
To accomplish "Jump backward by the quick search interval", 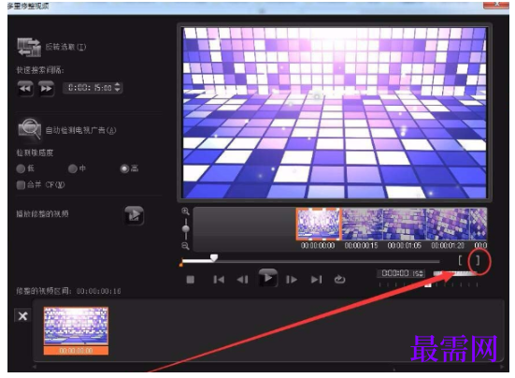I will click(x=25, y=88).
